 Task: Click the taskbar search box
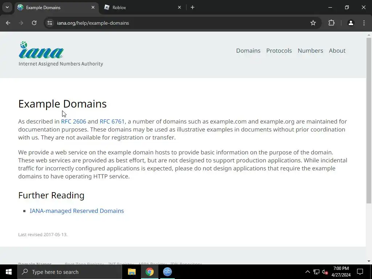(x=70, y=272)
